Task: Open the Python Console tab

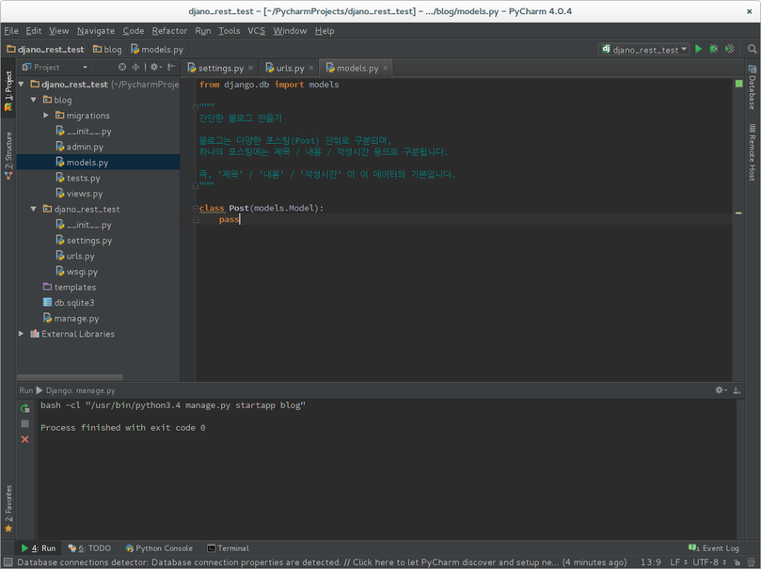Action: (159, 548)
